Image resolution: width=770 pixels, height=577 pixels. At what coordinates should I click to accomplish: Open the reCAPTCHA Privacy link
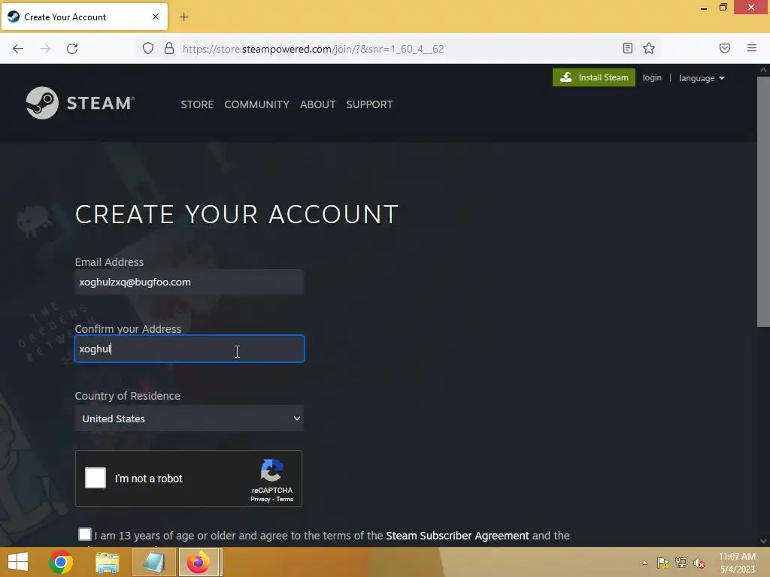260,499
